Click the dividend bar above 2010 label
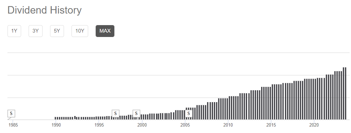The width and height of the screenshot is (351, 133). coord(227,109)
